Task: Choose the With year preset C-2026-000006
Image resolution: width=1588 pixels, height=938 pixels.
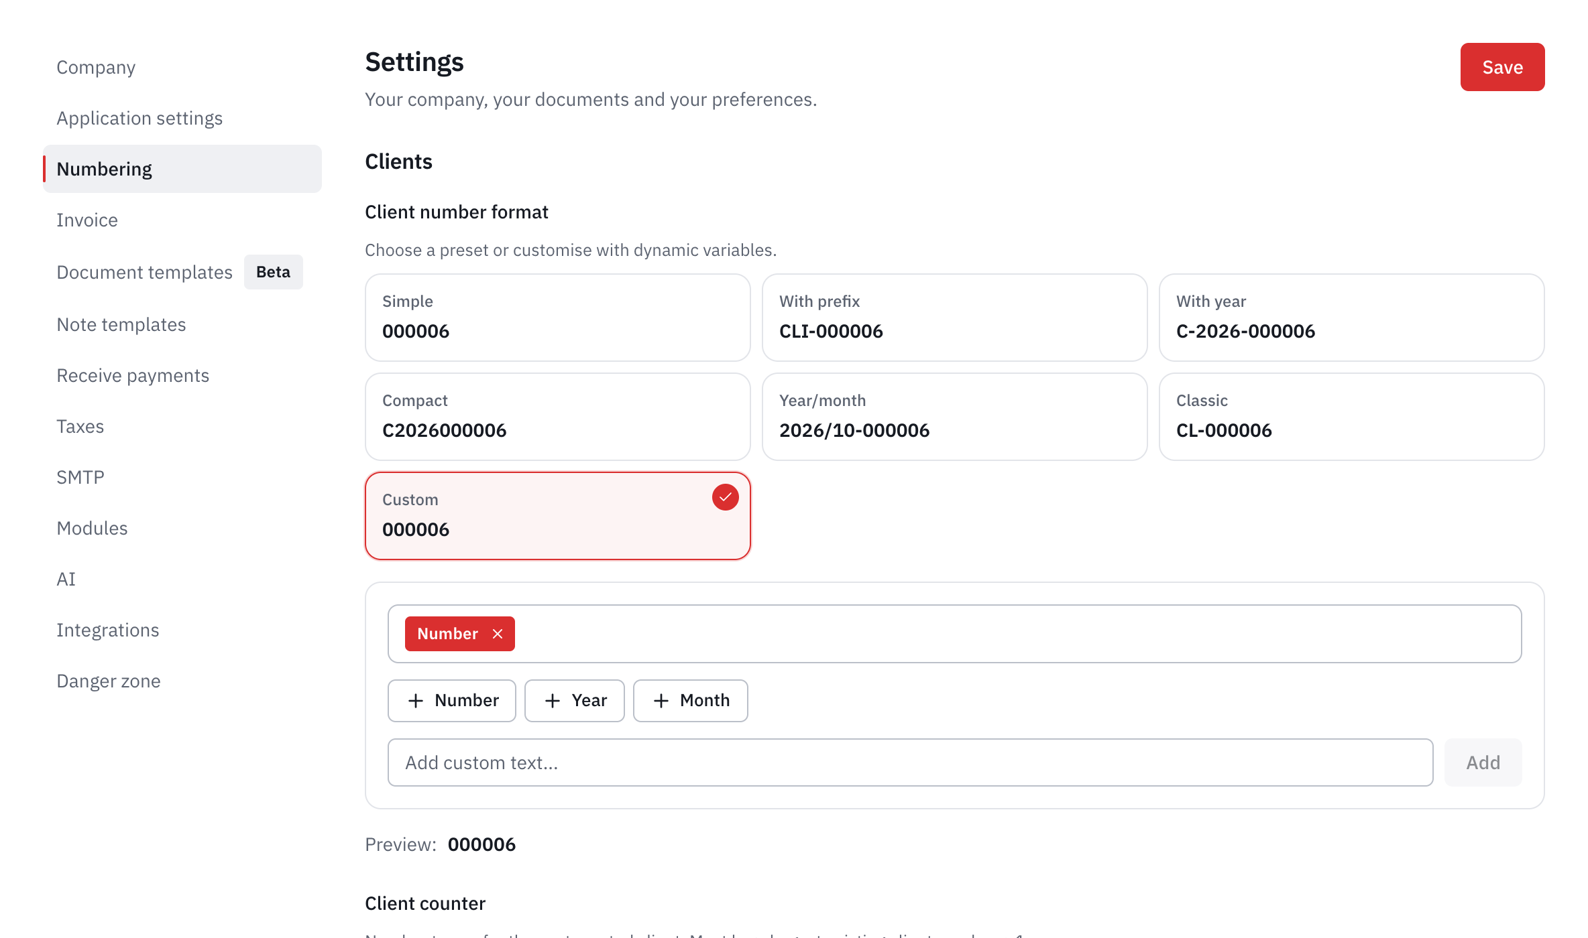Action: coord(1352,318)
